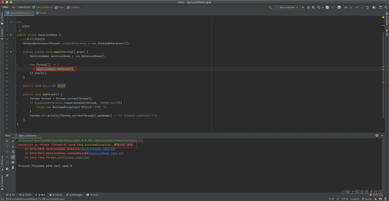Show Git history clock icon
This screenshot has height=201, width=389.
[362, 7]
